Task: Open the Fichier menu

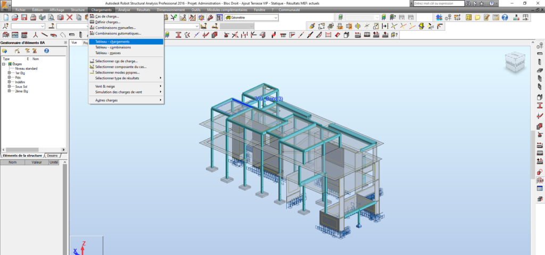Action: coord(21,10)
